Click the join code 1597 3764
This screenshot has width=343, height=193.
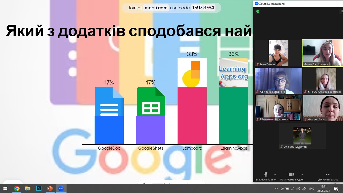pos(203,8)
